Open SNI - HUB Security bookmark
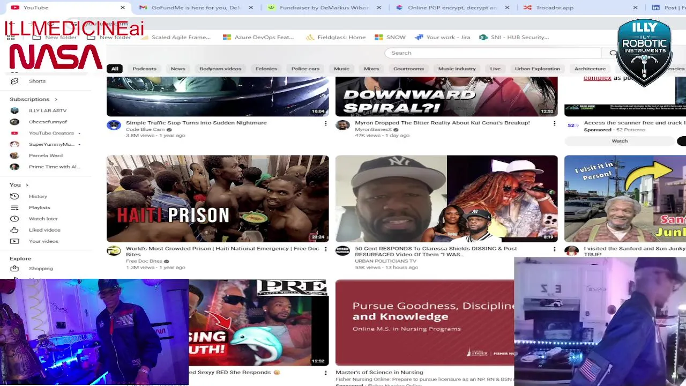 click(514, 37)
